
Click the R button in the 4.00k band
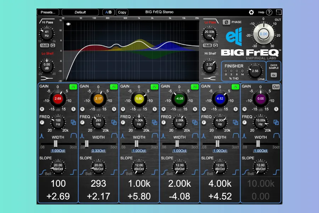[x=203, y=109]
